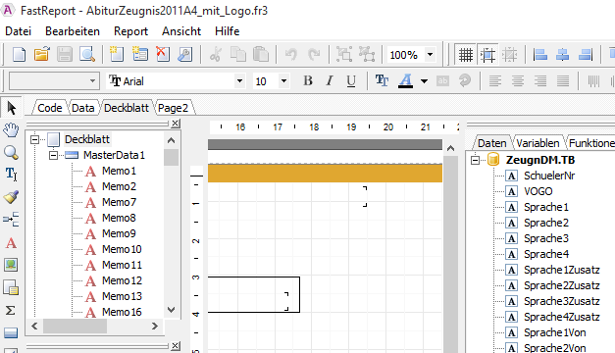
Task: Open the Datei menu
Action: click(x=18, y=31)
